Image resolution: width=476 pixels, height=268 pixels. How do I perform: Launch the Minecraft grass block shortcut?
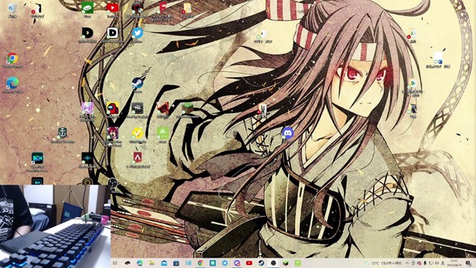(x=187, y=108)
